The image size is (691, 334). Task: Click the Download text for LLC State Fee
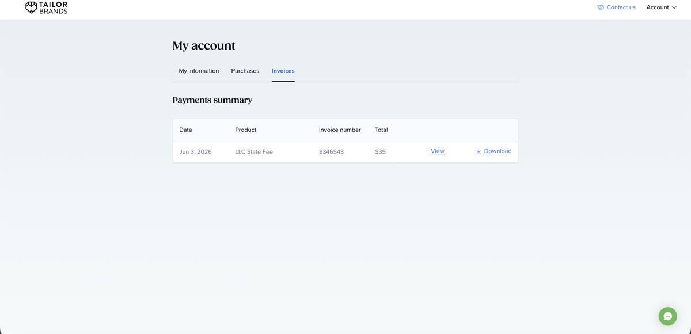[498, 151]
